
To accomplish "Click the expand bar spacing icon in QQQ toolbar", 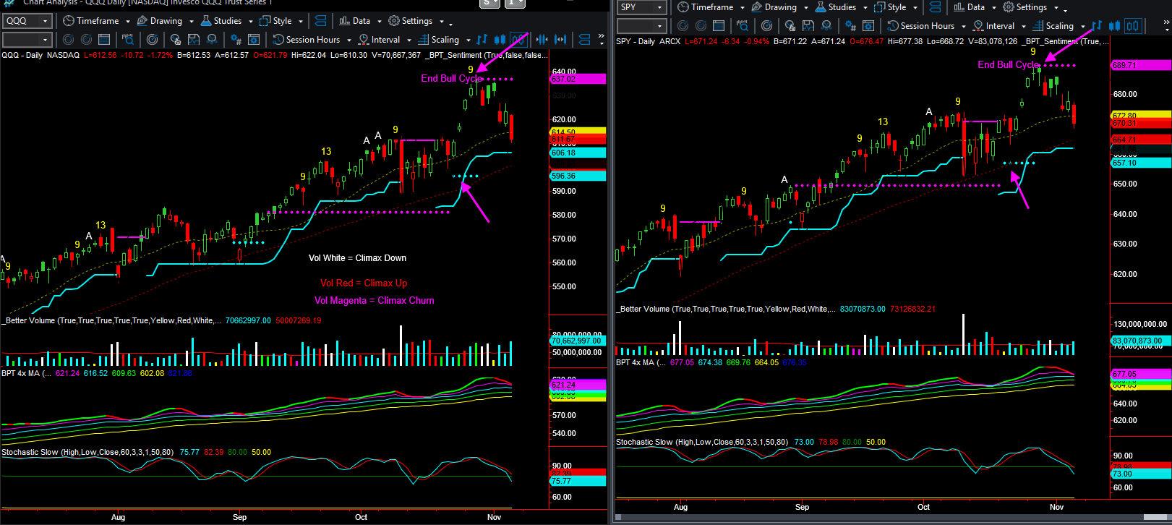I will tap(561, 40).
